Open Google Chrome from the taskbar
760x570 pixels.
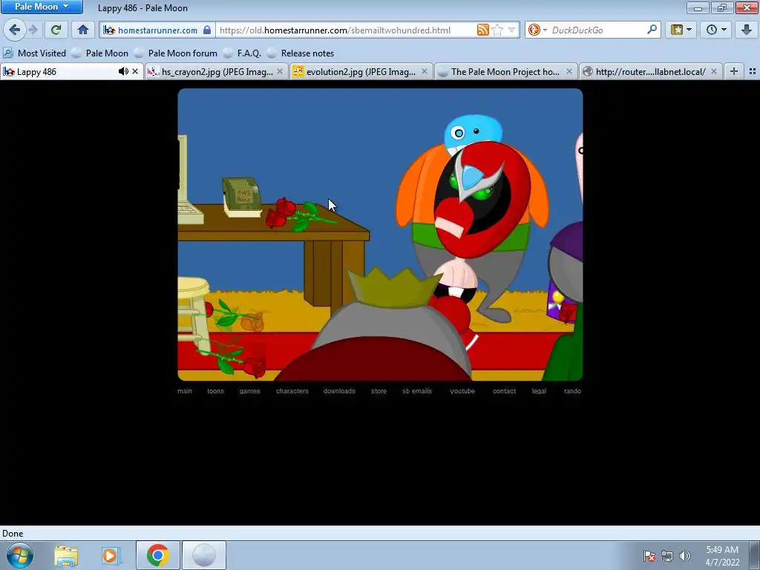tap(157, 555)
